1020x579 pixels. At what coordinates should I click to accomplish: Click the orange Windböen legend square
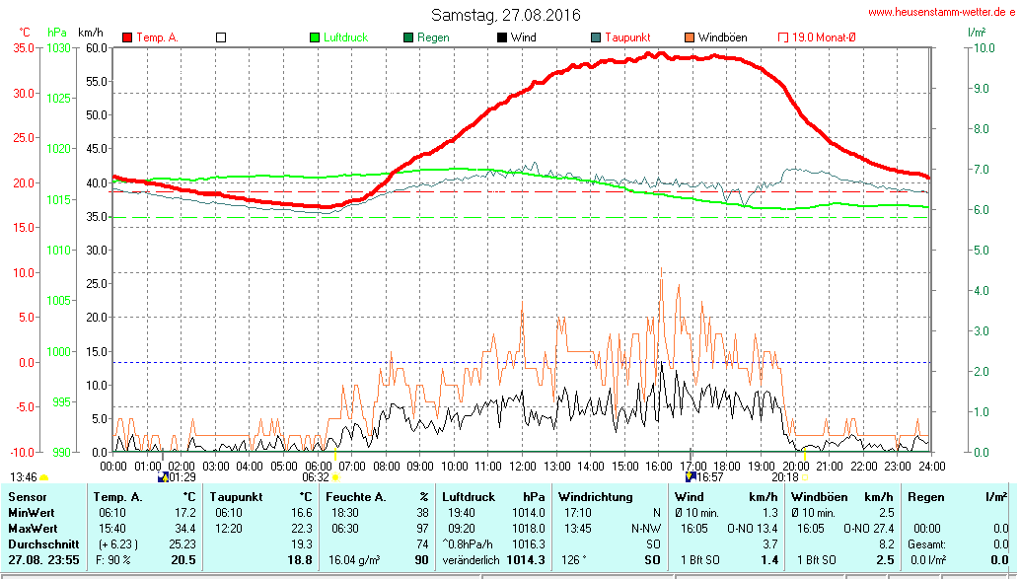coord(690,37)
